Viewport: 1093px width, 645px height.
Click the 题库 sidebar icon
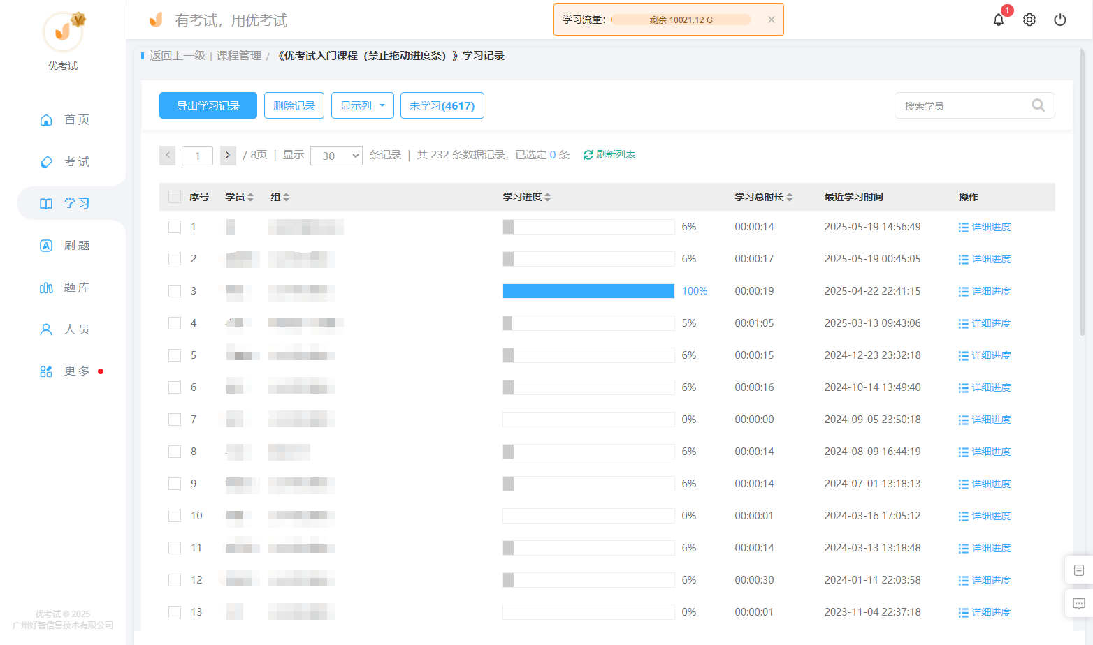(46, 287)
